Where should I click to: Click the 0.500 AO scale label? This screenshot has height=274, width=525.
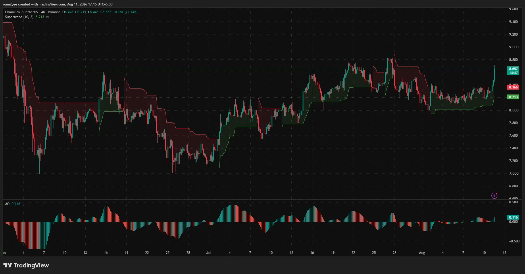pyautogui.click(x=513, y=202)
